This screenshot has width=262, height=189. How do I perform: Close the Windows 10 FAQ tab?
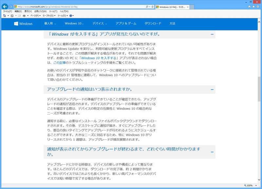pyautogui.click(x=188, y=7)
